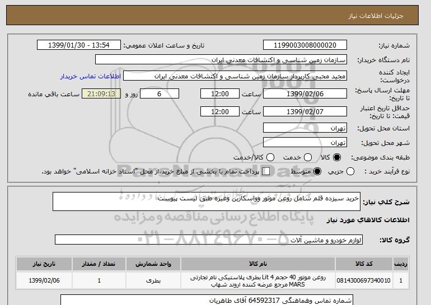Click delivery city field تهران

[x=305, y=142]
